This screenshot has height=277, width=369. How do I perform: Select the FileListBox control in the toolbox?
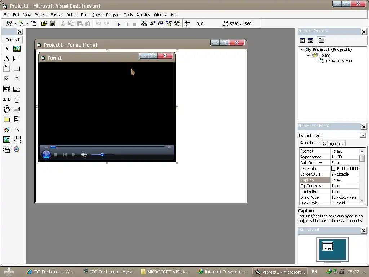pos(17,119)
